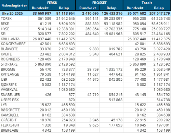The height and width of the screenshot is (133, 171).
Task: Select Uke 20 total weight 36 071 682
Action: [137, 13]
